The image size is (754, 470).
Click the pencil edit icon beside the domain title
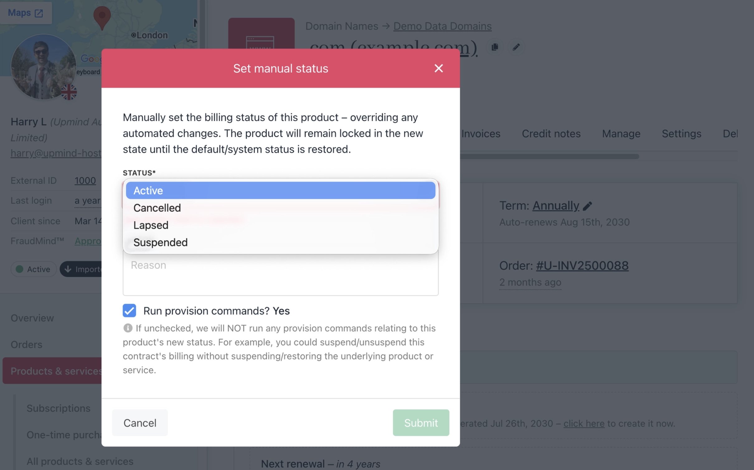point(516,47)
